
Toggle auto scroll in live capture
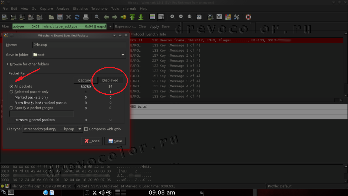click(161, 17)
